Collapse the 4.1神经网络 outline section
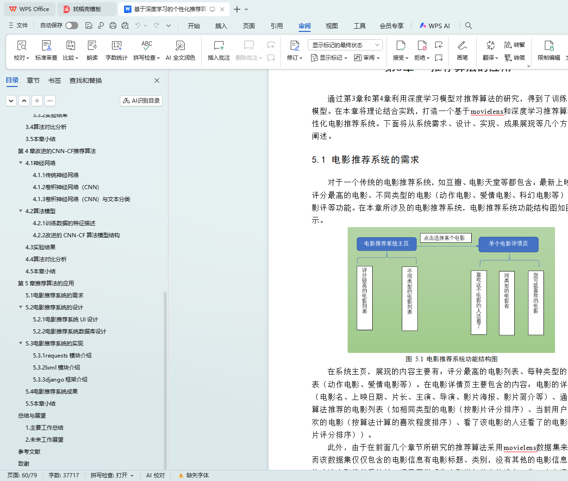The height and width of the screenshot is (481, 568). (20, 163)
